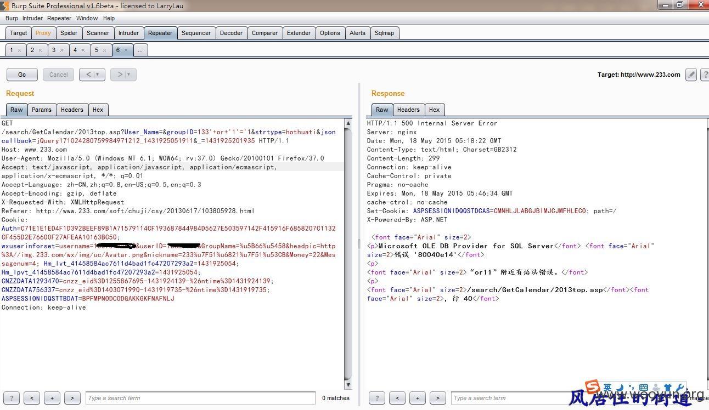Open the Repeater menu in menu bar
The height and width of the screenshot is (410, 709).
59,18
